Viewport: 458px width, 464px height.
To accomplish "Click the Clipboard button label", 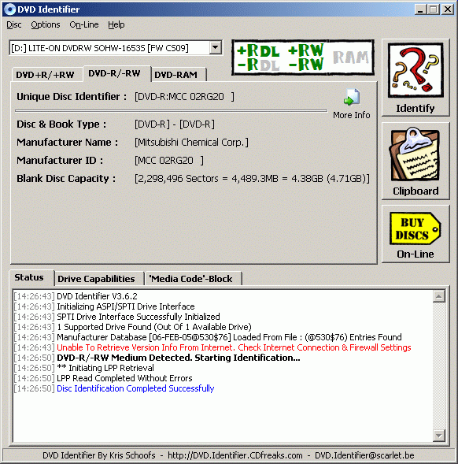I will click(416, 191).
